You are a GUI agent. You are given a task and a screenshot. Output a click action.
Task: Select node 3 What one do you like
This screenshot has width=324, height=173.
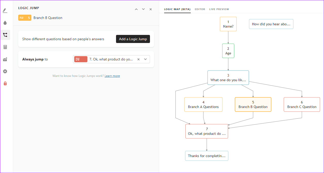(x=228, y=77)
